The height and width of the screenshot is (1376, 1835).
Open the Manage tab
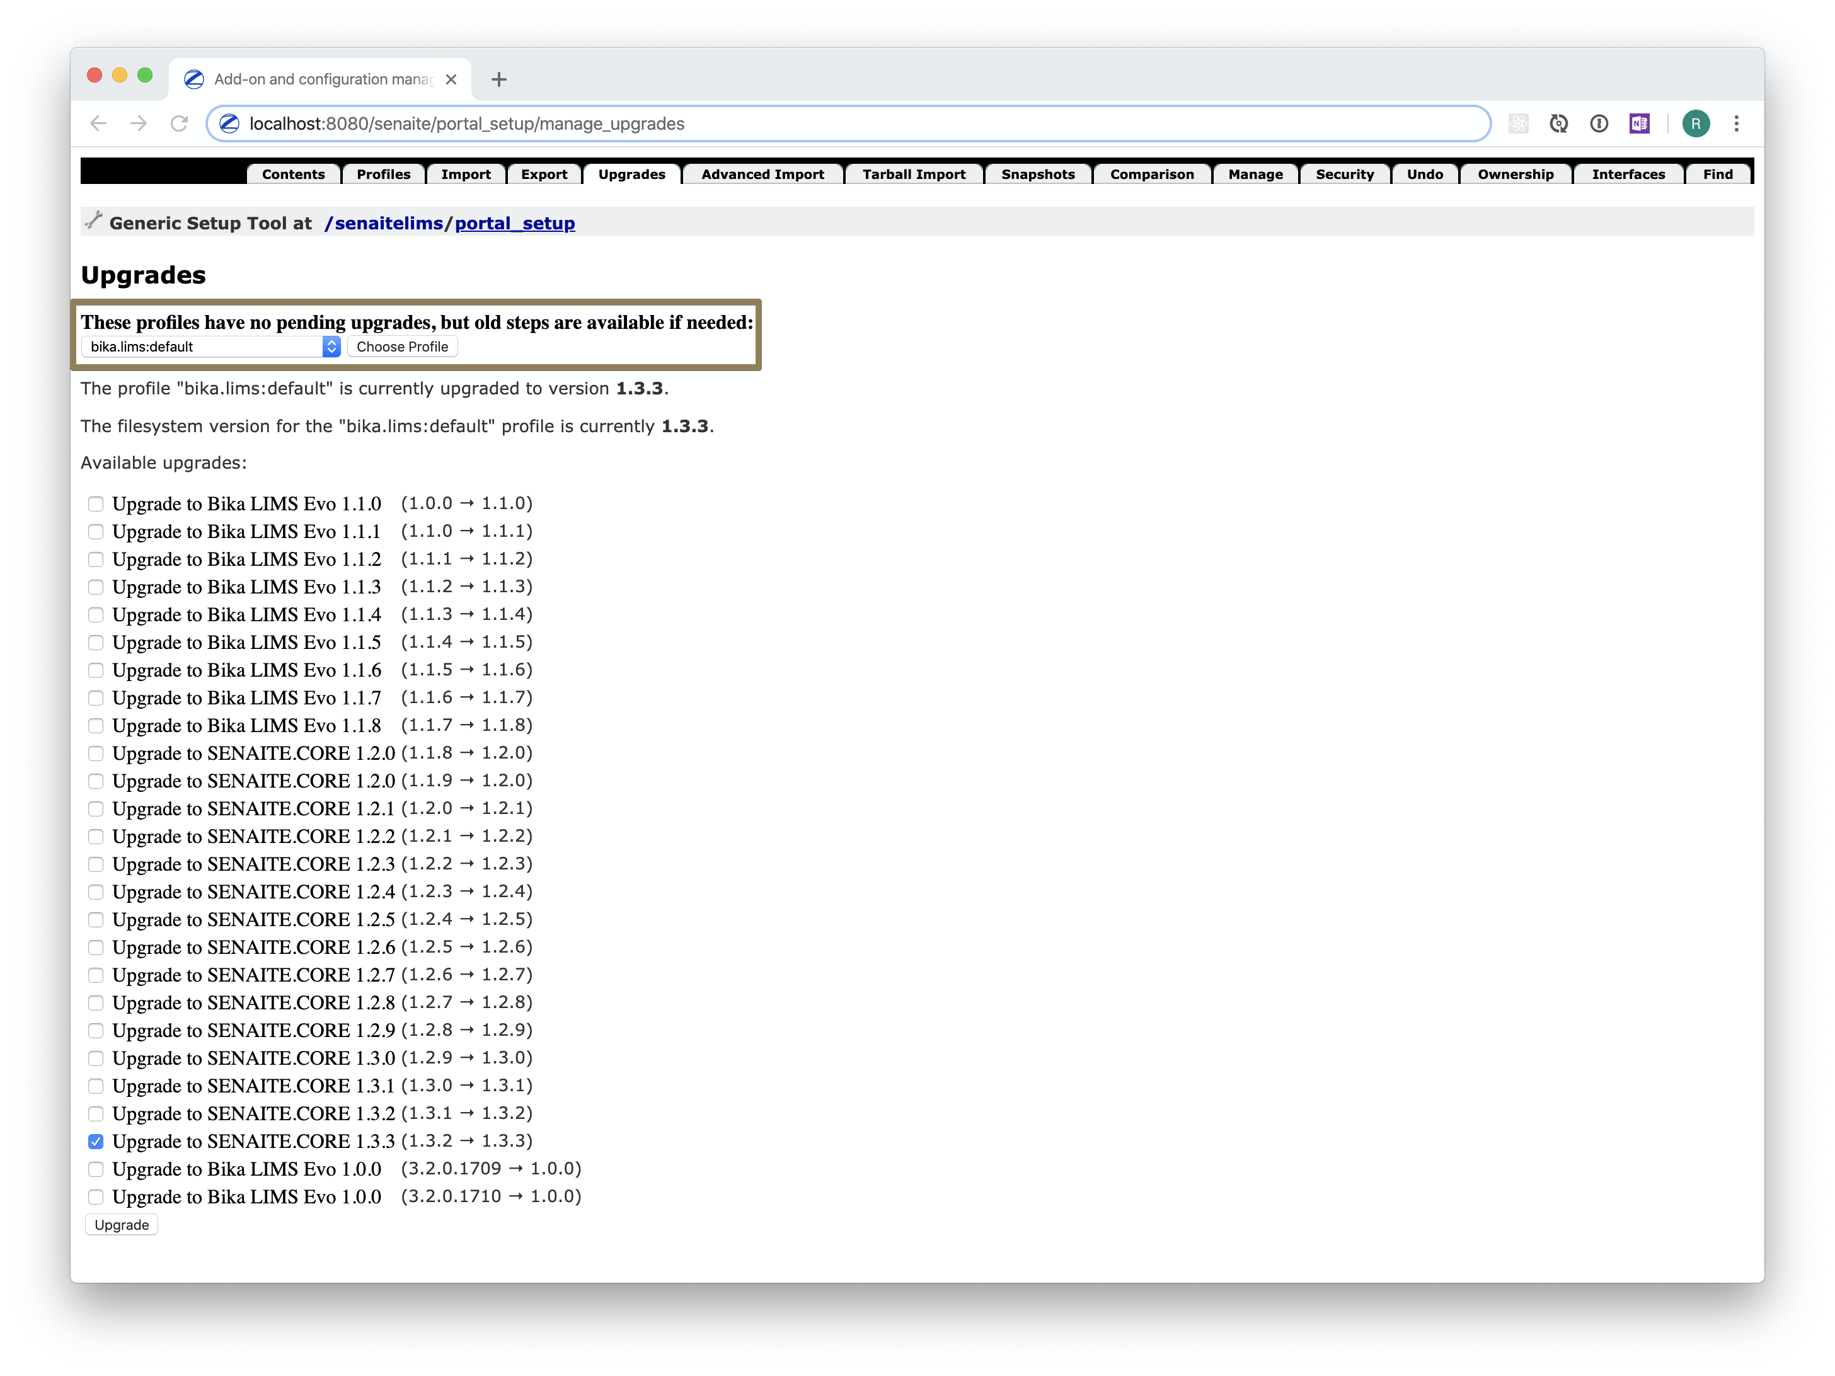(1255, 174)
